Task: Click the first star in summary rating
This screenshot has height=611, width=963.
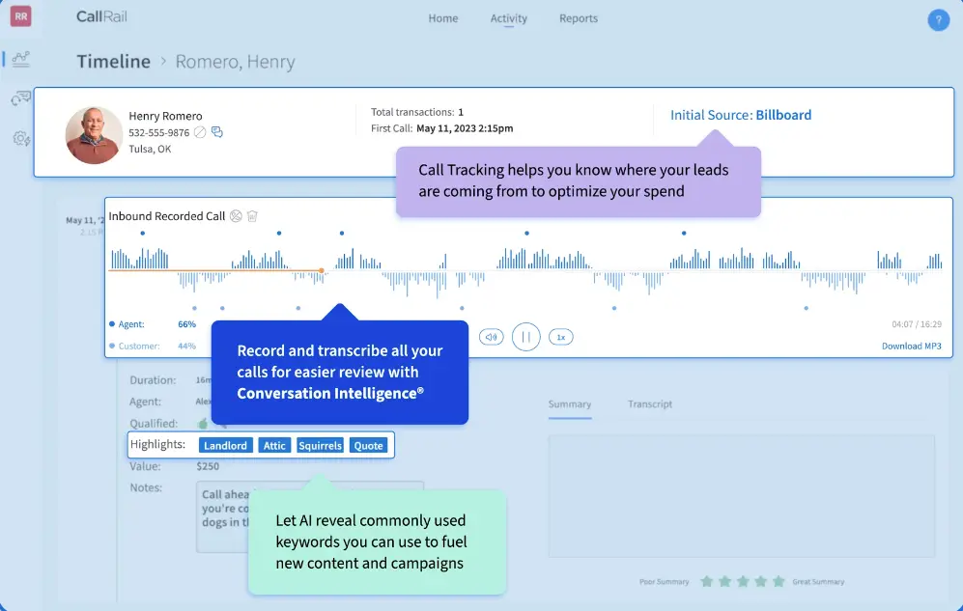Action: click(x=707, y=581)
